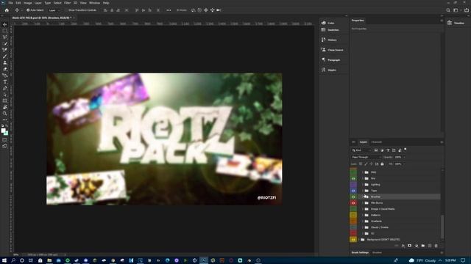Switch to the Channels tab
Image resolution: width=471 pixels, height=264 pixels.
tap(377, 142)
